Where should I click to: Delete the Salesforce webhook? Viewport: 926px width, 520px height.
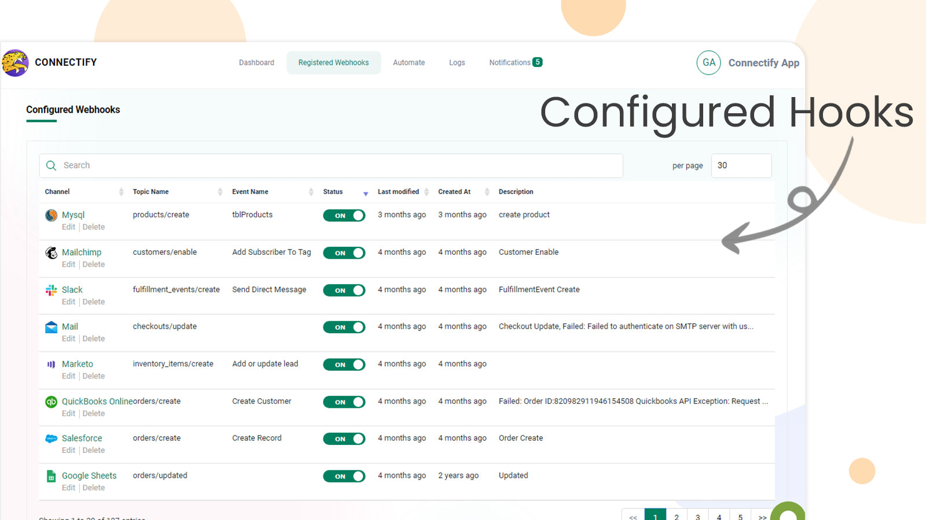click(94, 450)
